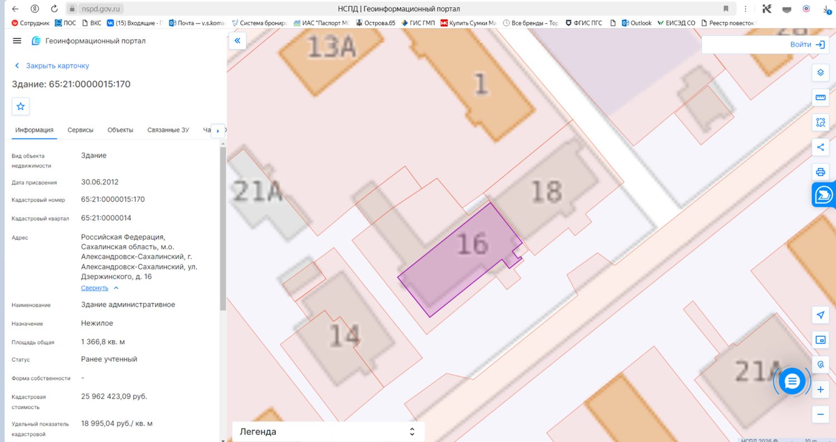
Task: Click Закрыть карточку link
Action: [52, 66]
